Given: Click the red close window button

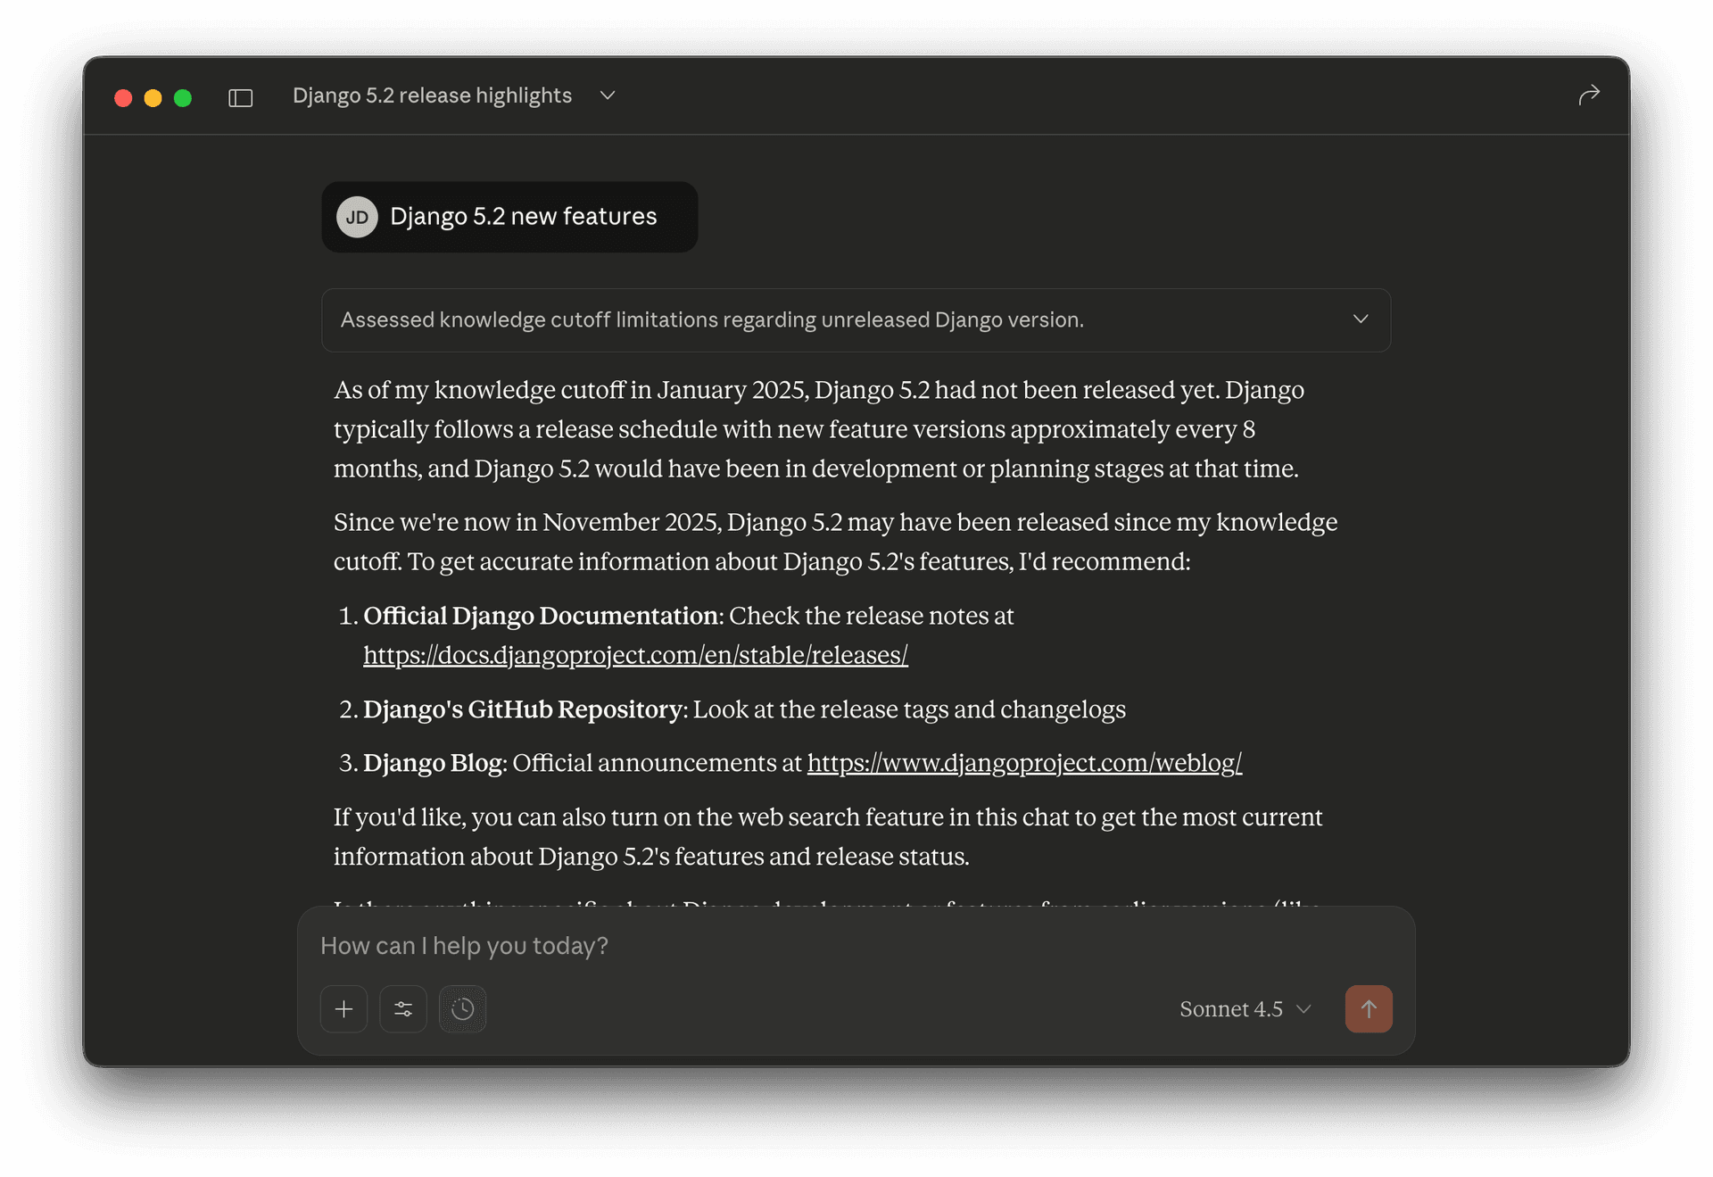Looking at the screenshot, I should point(123,98).
